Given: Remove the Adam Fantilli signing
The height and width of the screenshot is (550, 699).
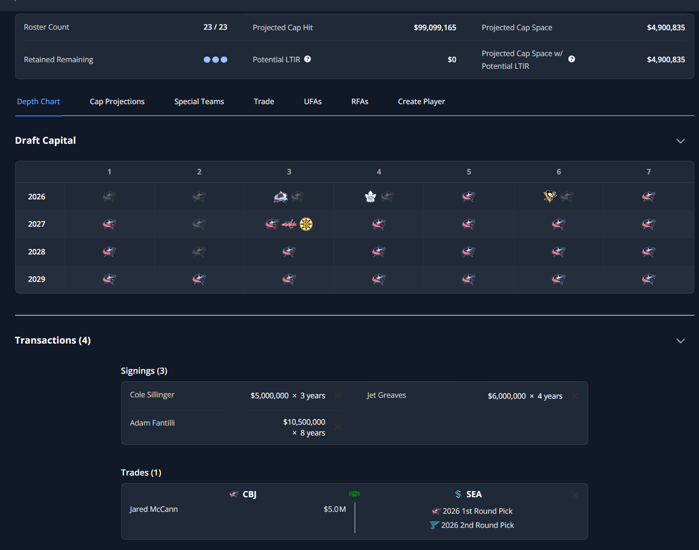Looking at the screenshot, I should pos(338,427).
